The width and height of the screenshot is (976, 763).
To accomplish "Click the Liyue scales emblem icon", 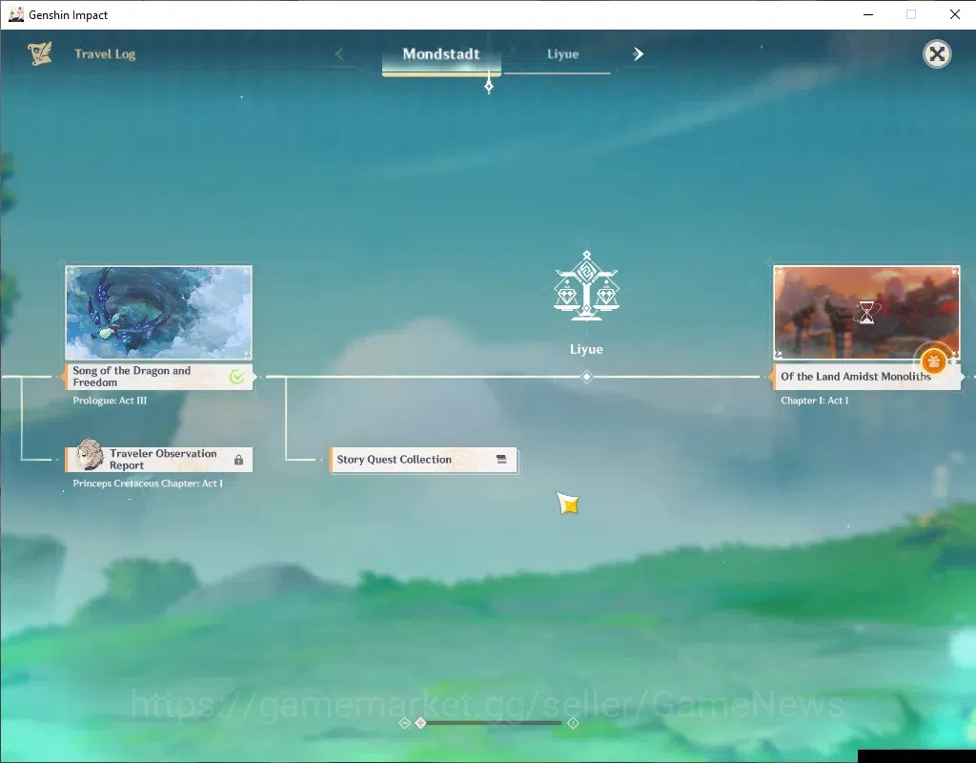I will click(x=586, y=286).
